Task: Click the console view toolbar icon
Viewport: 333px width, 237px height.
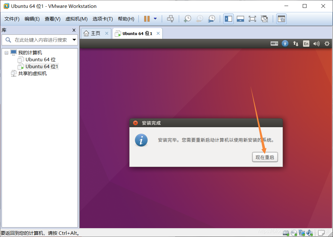Action: click(x=281, y=19)
